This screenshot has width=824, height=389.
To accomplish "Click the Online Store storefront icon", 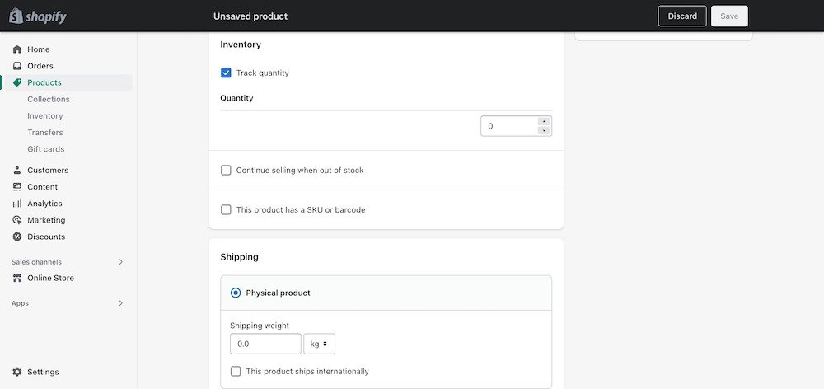I will [x=17, y=279].
